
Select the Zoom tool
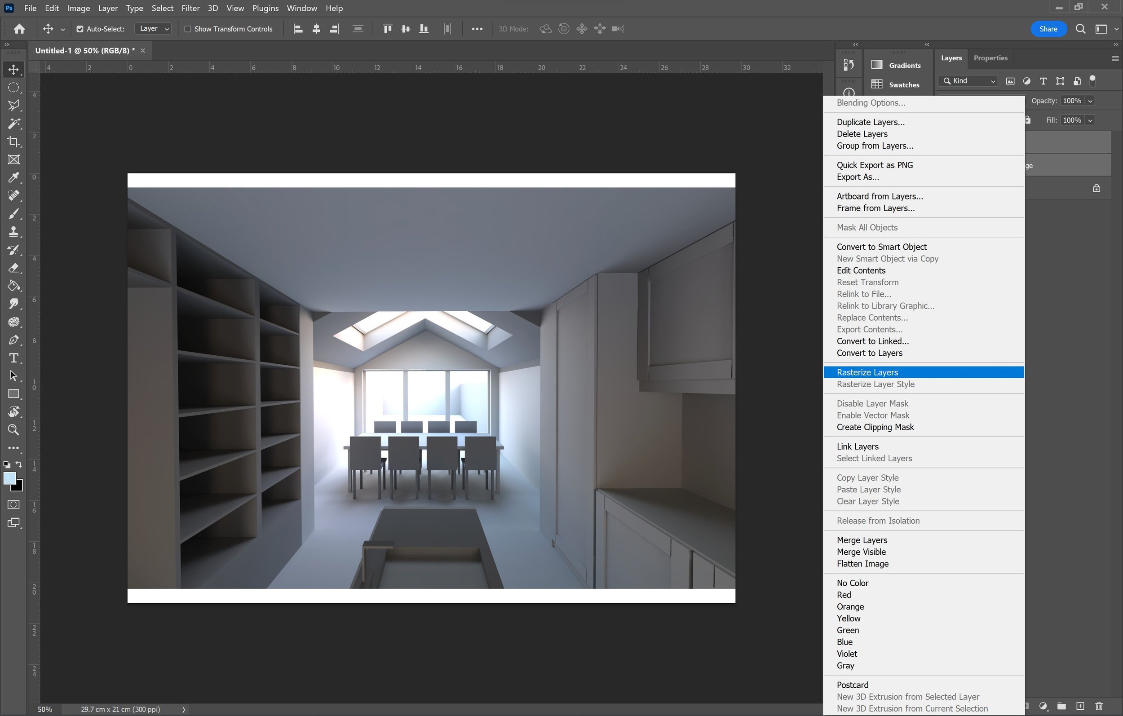pos(13,429)
